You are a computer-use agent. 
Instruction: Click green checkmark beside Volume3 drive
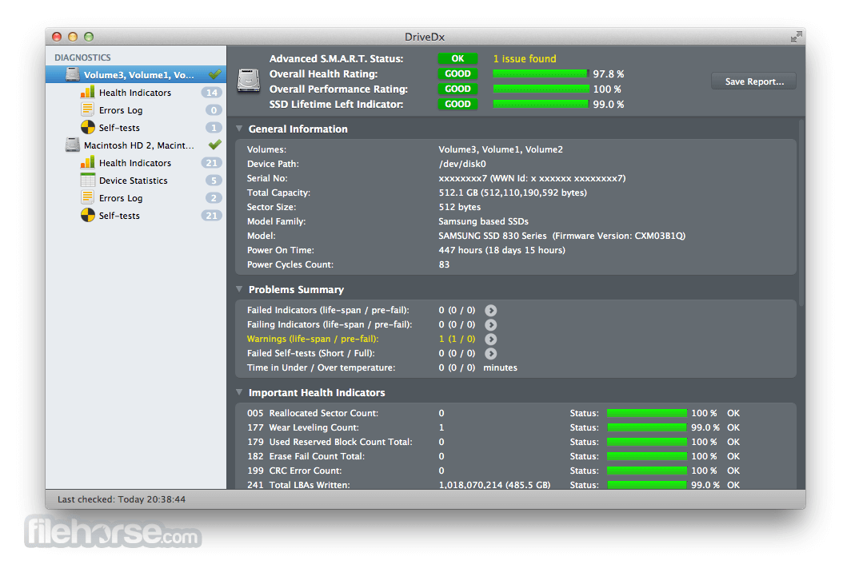click(215, 73)
